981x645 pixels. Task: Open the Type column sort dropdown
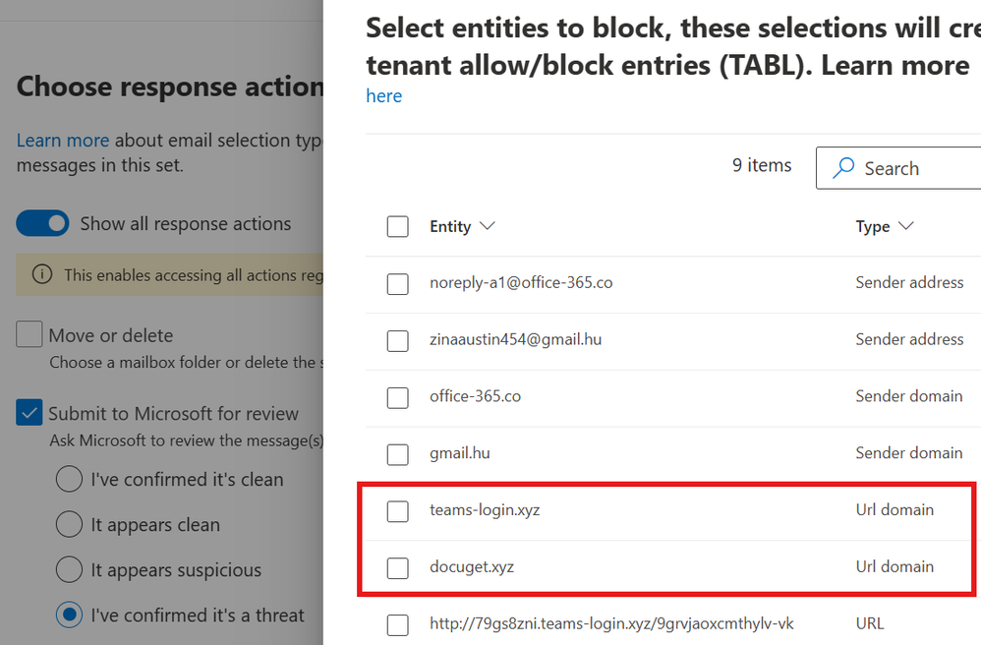(x=884, y=226)
